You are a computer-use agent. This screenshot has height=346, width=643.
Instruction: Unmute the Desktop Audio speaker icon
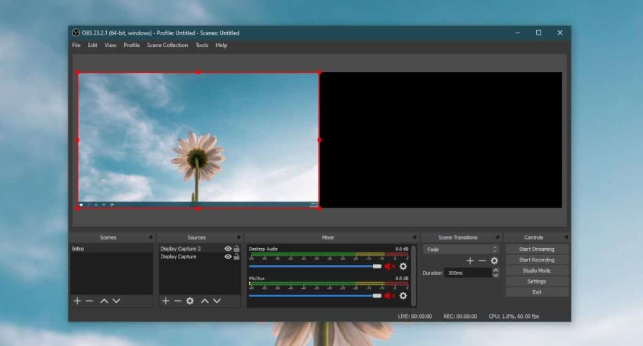[389, 266]
